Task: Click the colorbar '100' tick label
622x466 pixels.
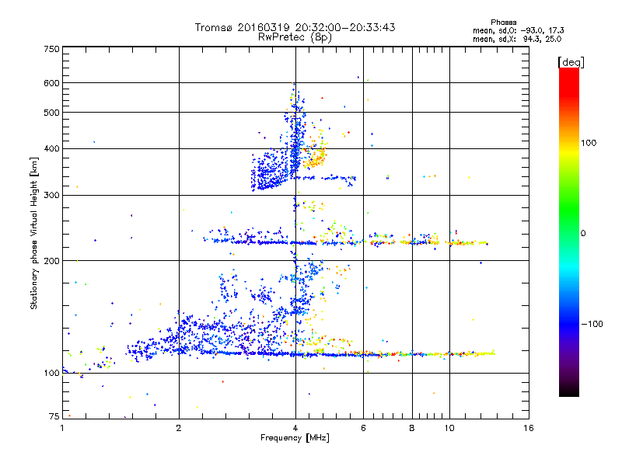Action: point(589,143)
